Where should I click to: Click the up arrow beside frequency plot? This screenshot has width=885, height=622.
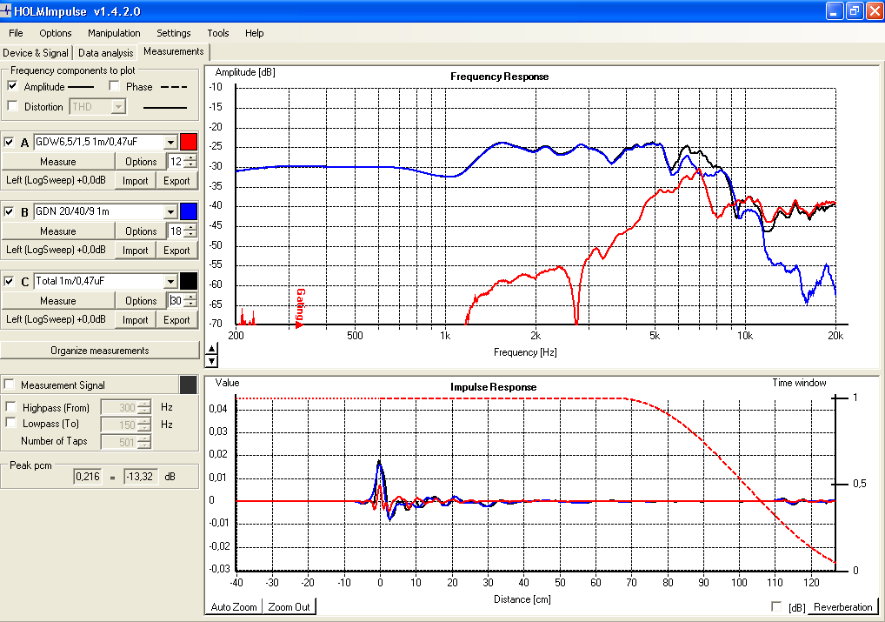pyautogui.click(x=211, y=349)
